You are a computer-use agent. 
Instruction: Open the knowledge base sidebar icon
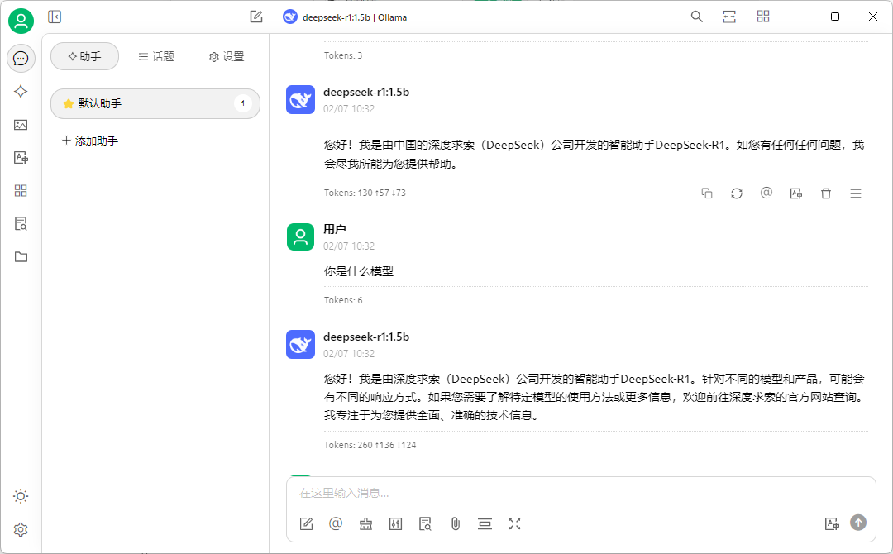coord(21,224)
